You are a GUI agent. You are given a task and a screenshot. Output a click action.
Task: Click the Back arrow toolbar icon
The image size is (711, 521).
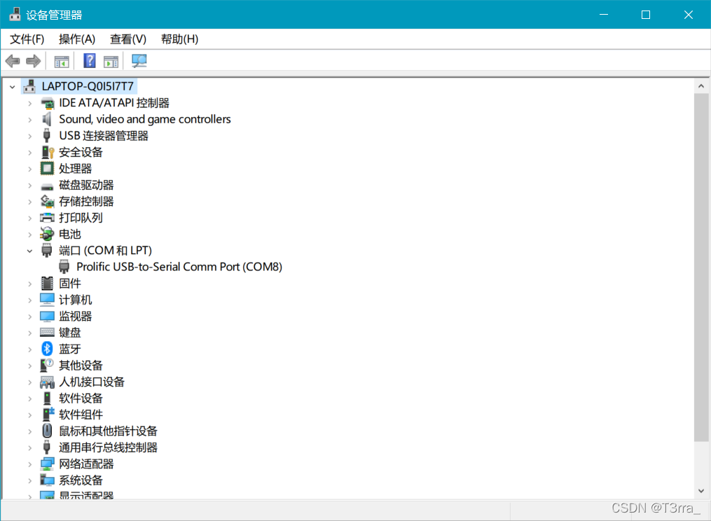13,61
